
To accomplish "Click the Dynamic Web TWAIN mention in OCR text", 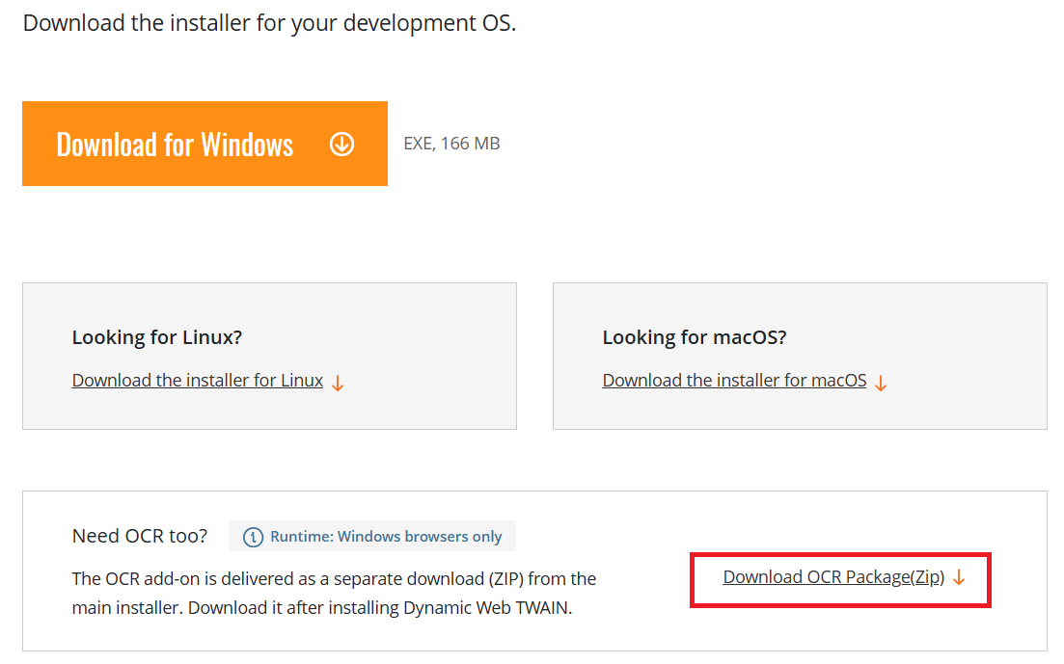I will [488, 608].
